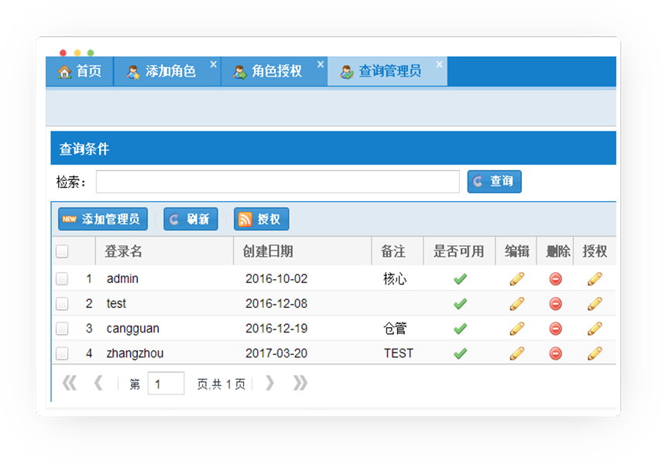Switch to the 首页 home tab
The image size is (662, 464).
point(80,71)
